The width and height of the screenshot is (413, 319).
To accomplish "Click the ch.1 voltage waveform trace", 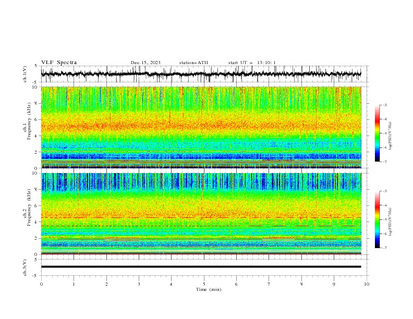I will pyautogui.click(x=201, y=74).
